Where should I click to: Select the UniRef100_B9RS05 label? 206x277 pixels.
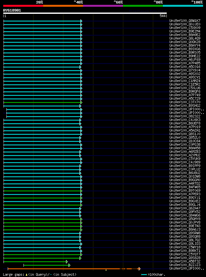click(x=185, y=52)
